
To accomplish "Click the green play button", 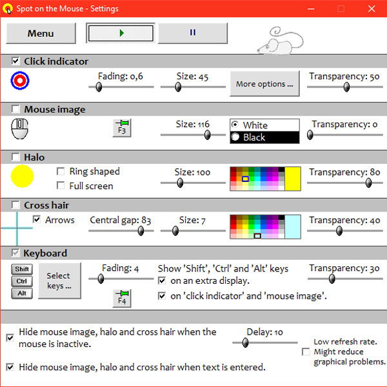I will (121, 33).
